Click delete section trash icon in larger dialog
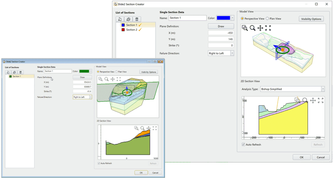The height and width of the screenshot is (182, 333). coord(137,20)
